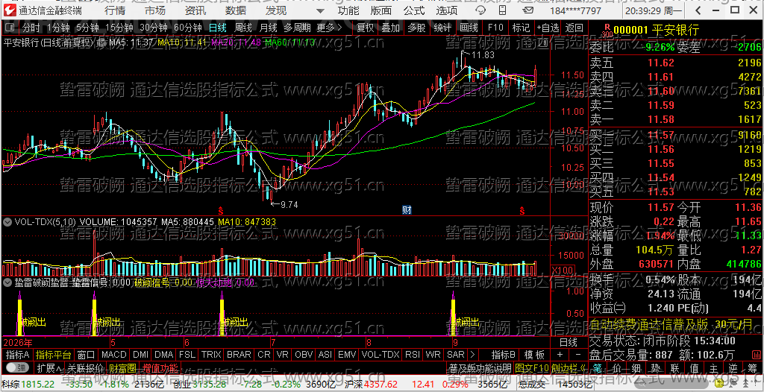Screen dimensions: 764x392
Task: Click the 财 finance marker on chart
Action: pyautogui.click(x=407, y=210)
